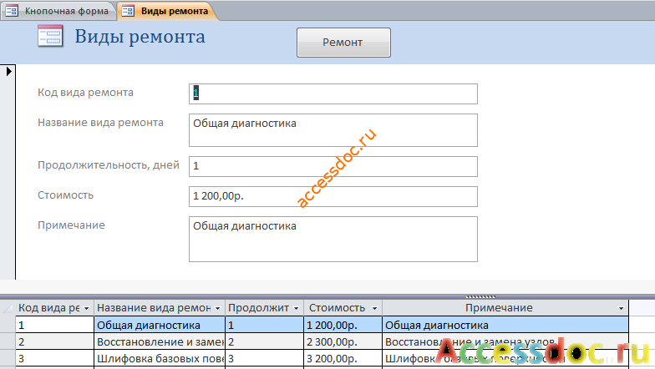Screen dimensions: 655x369
Task: Click cost cell 2 300,00р.
Action: coord(343,341)
